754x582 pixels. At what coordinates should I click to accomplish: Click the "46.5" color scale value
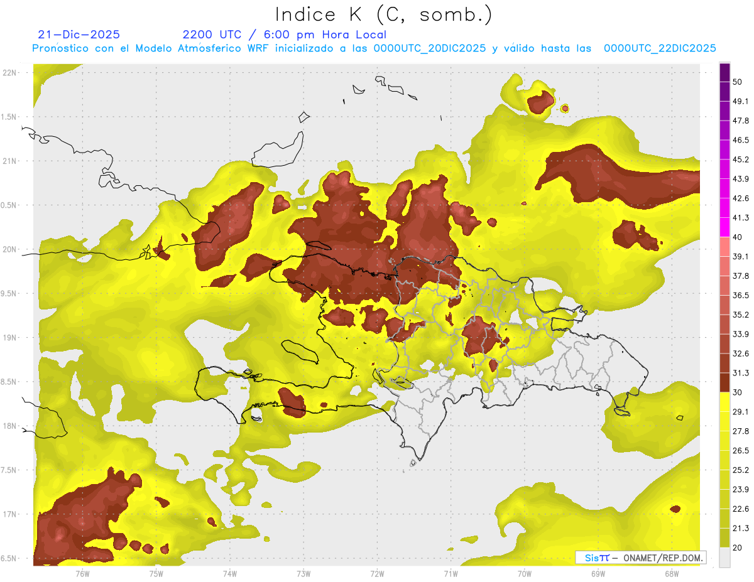click(741, 140)
